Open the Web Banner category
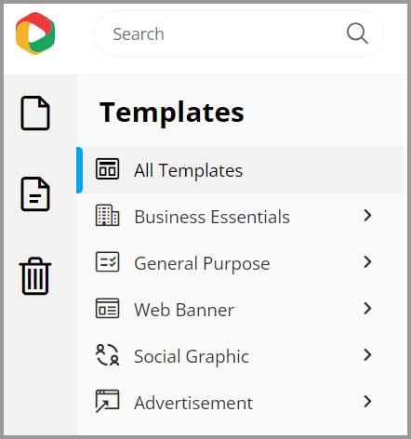411x439 pixels. 240,309
